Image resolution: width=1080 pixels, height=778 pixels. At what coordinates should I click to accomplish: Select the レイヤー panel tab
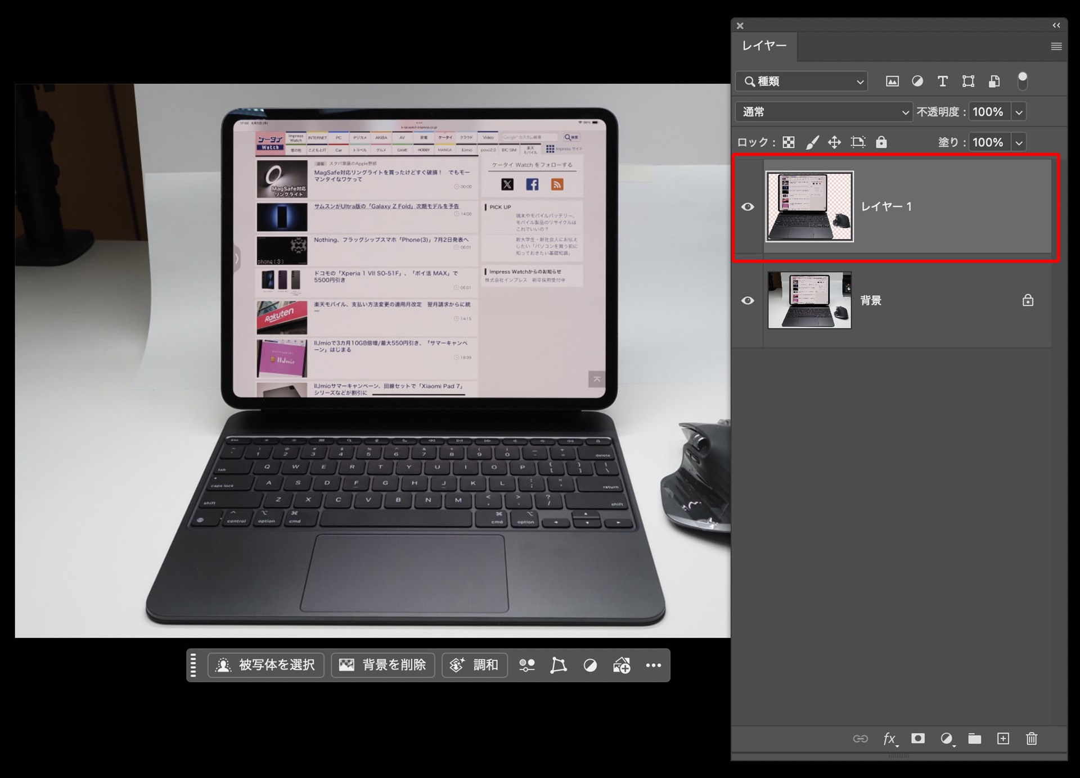pyautogui.click(x=764, y=46)
